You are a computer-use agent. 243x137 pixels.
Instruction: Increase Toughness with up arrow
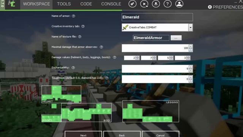coord(191,77)
